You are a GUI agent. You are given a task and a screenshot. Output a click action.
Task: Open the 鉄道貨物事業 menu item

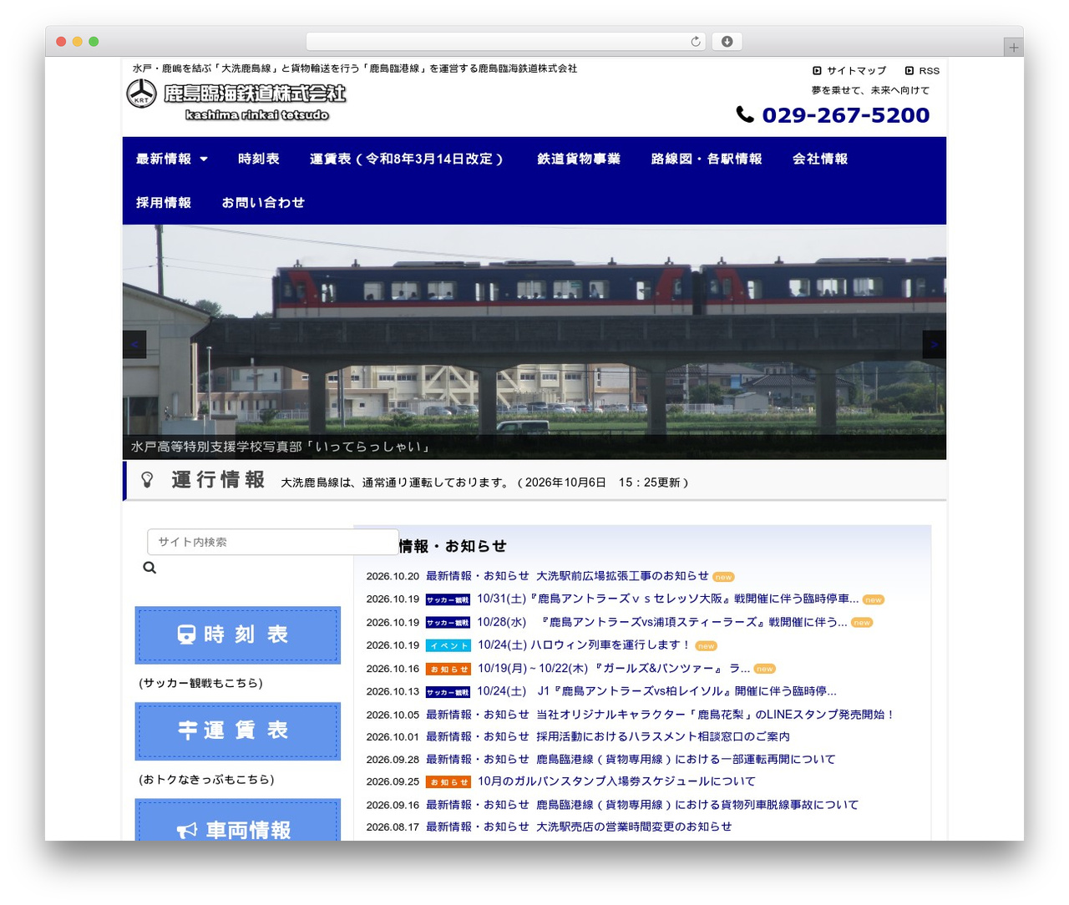[579, 159]
